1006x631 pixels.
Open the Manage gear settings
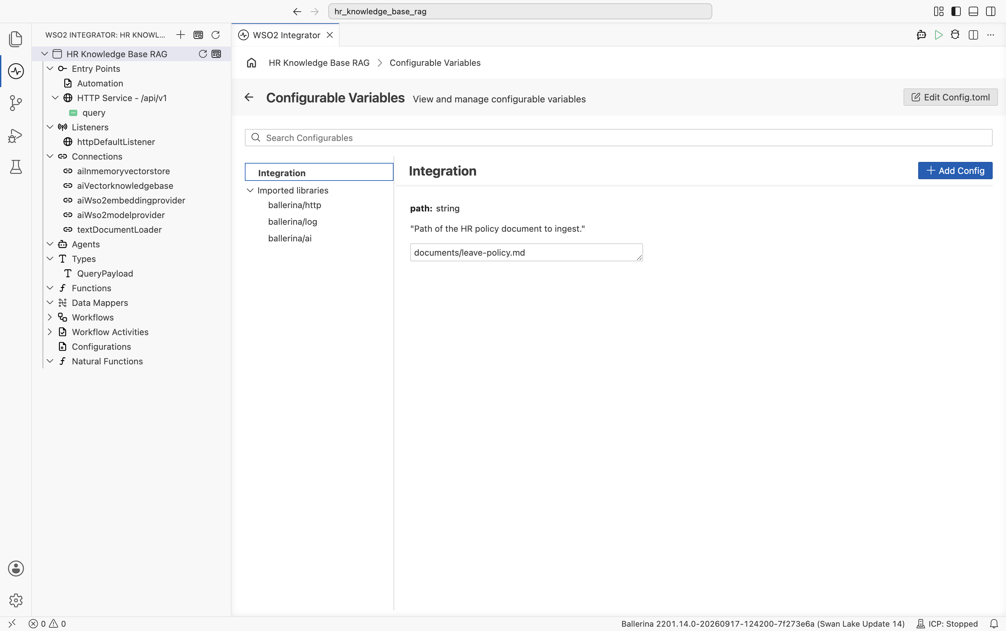pos(16,600)
